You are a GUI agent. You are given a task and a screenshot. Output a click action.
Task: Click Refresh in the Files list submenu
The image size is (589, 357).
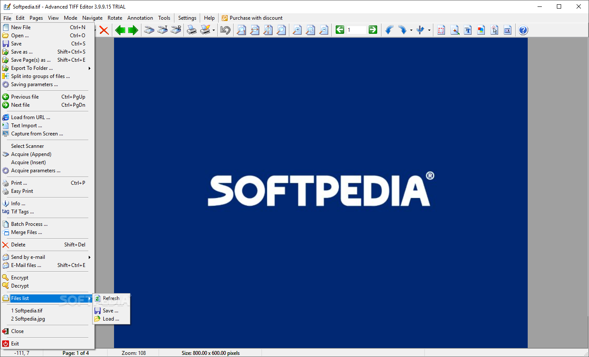tap(111, 298)
